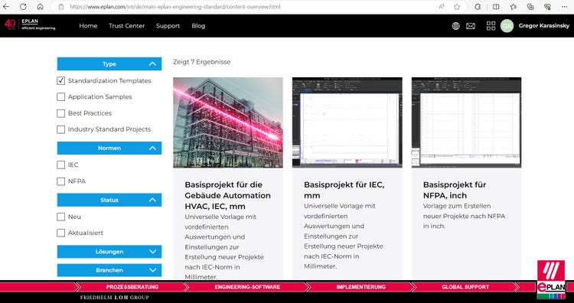
Task: Uncheck Standardization Templates filter
Action: point(60,81)
